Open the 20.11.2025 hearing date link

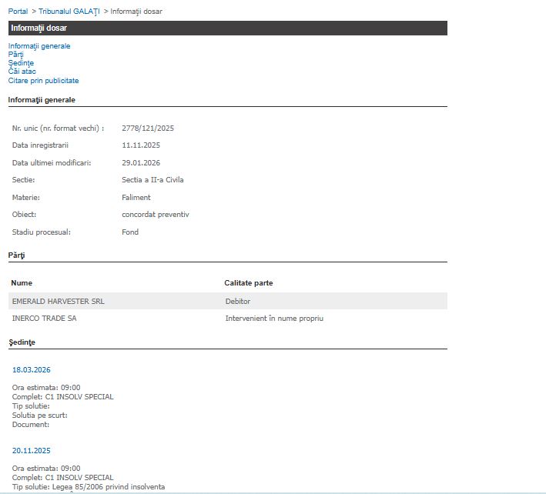click(31, 451)
